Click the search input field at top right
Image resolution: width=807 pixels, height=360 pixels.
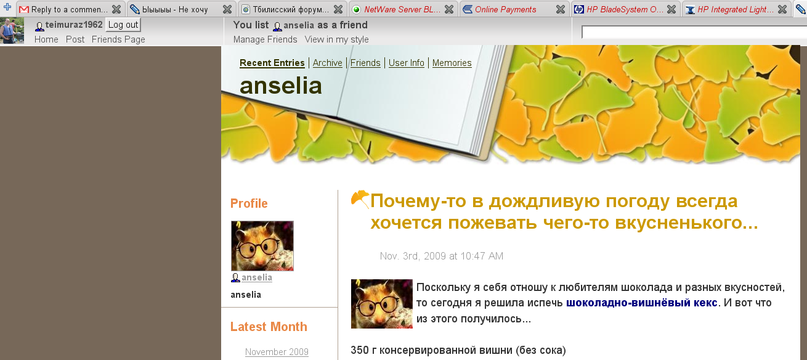(x=694, y=32)
